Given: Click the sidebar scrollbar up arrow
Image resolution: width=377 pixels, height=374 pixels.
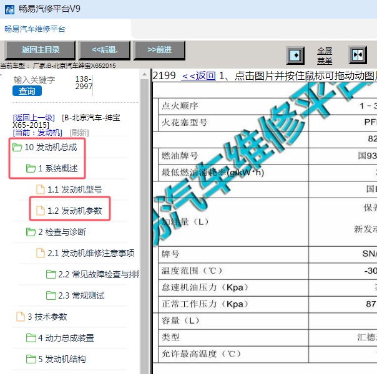Looking at the screenshot, I should pos(144,74).
